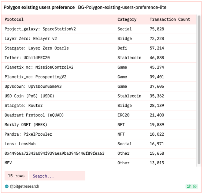Sort by the Category column header

[127, 19]
